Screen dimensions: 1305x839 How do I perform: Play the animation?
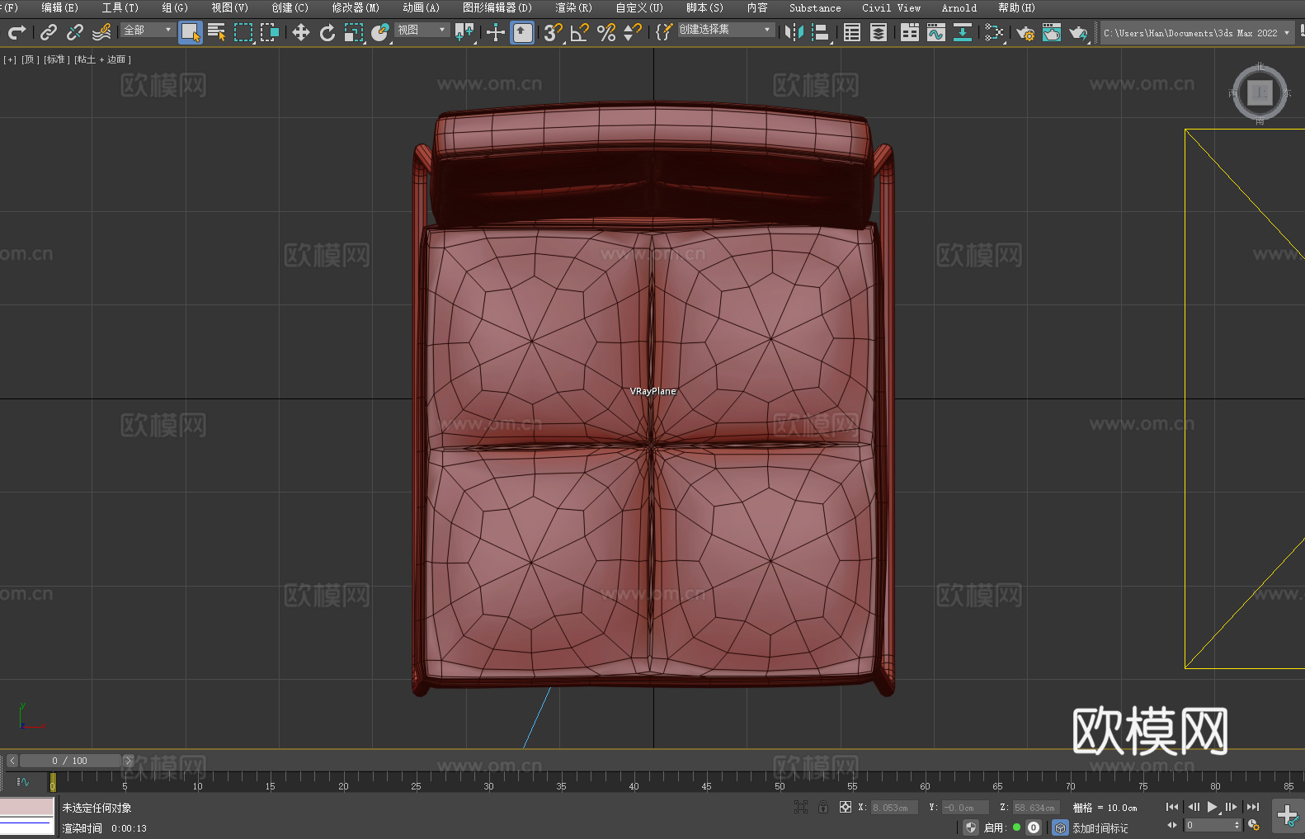[x=1212, y=807]
